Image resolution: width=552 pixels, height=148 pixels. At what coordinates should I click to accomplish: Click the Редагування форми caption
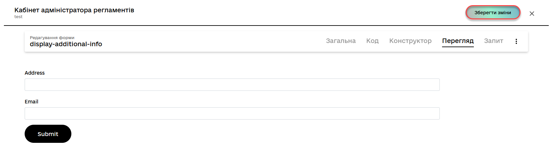coord(52,37)
